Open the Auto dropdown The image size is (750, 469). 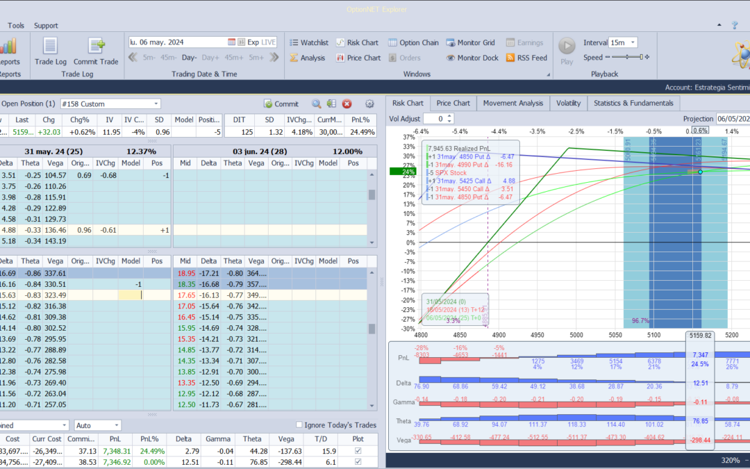[x=116, y=425]
